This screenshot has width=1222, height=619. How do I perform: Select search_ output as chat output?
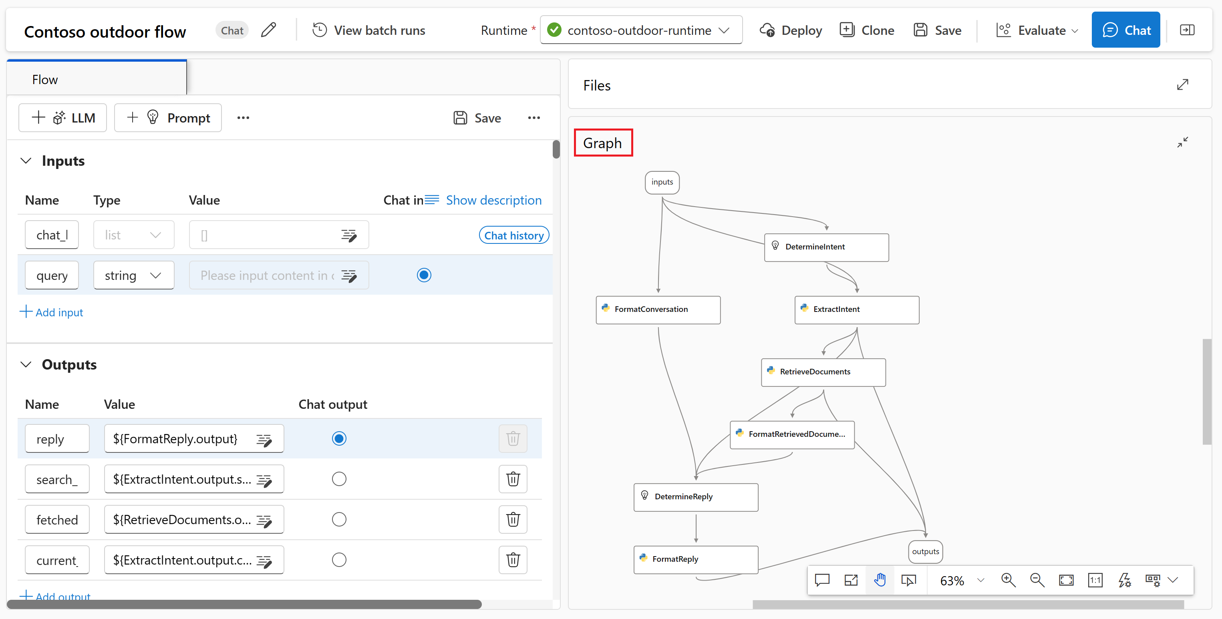[x=339, y=479]
